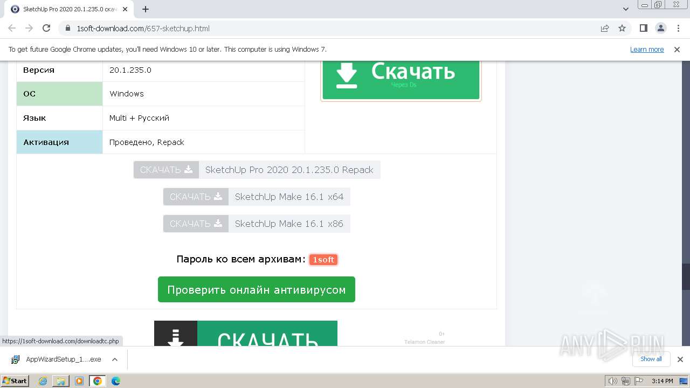Viewport: 690px width, 388px height.
Task: Open the Chrome profile avatar
Action: (x=660, y=29)
